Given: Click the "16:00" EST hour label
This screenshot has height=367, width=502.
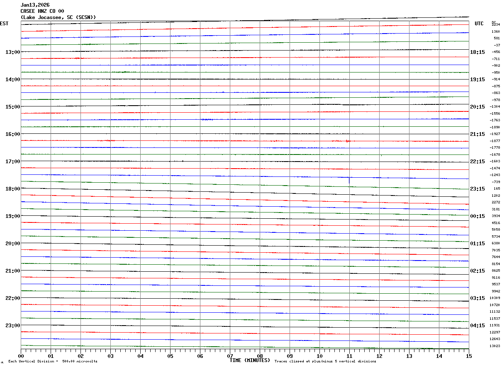Looking at the screenshot, I should [x=12, y=134].
